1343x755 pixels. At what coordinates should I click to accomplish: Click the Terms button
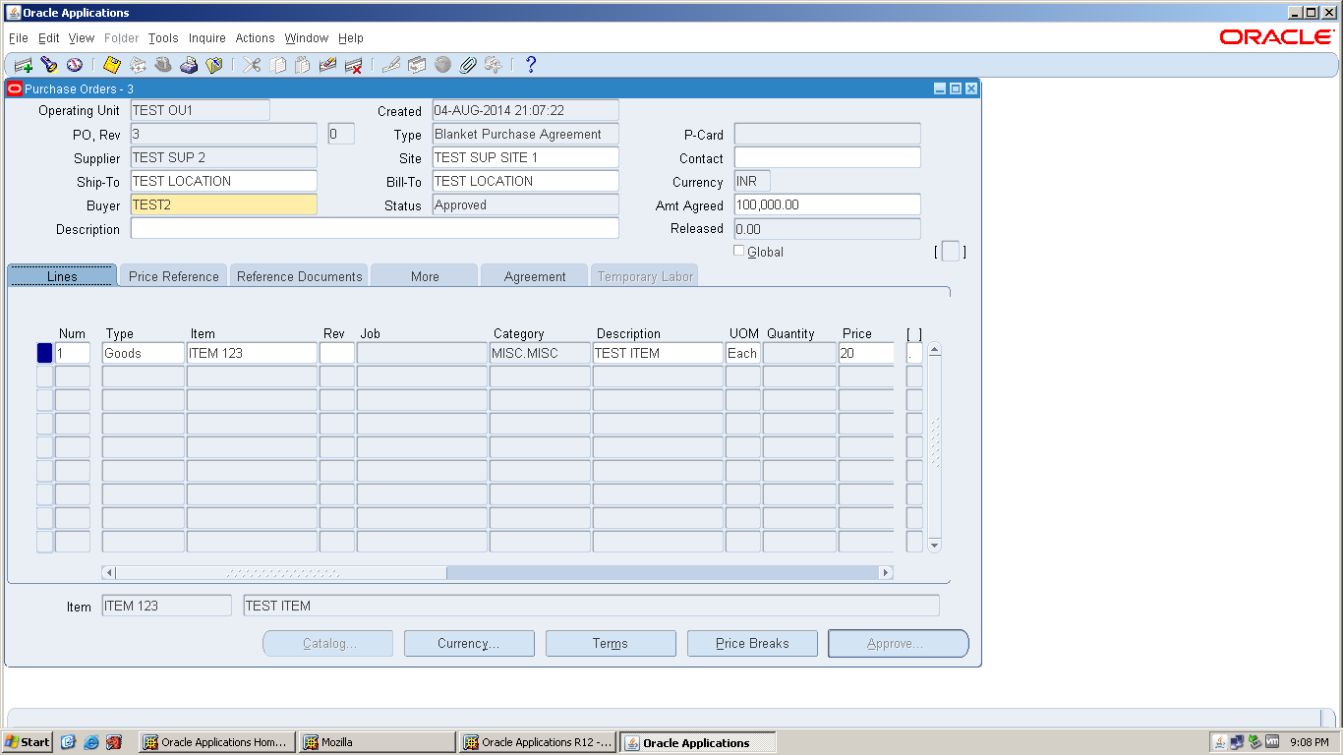point(610,643)
